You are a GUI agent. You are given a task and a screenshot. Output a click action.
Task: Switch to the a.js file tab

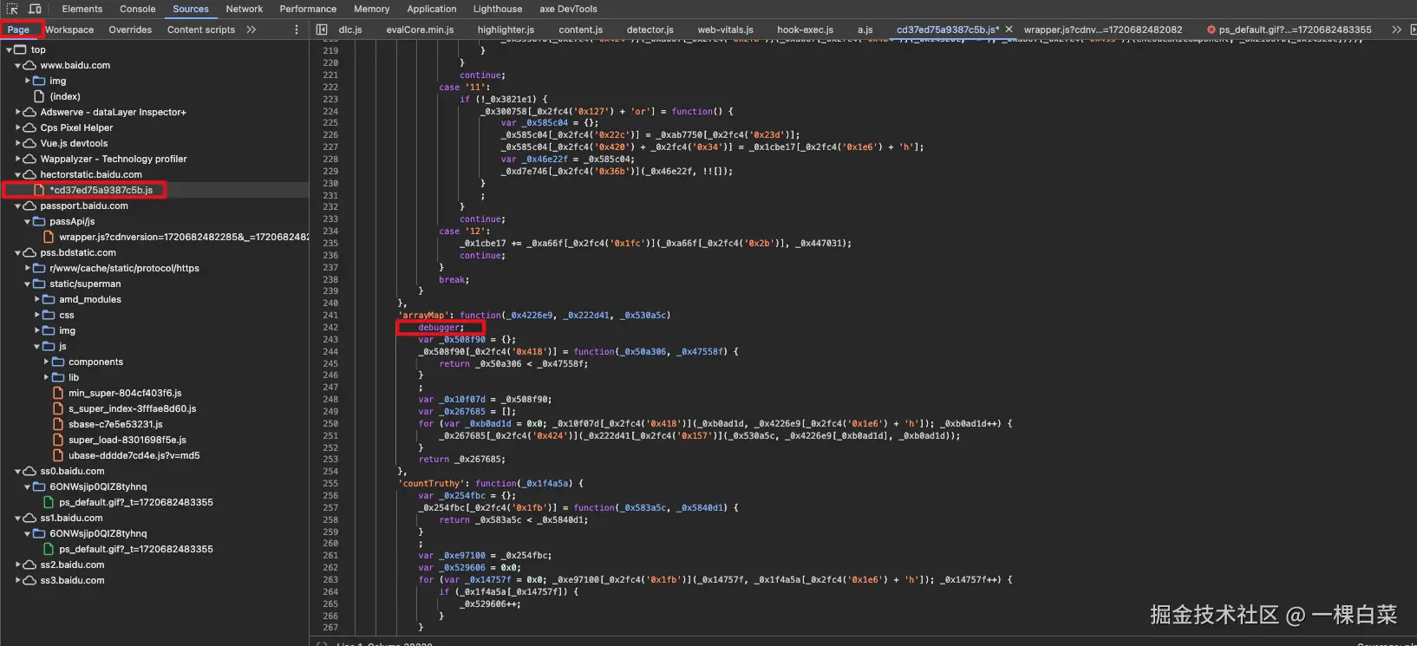[865, 29]
